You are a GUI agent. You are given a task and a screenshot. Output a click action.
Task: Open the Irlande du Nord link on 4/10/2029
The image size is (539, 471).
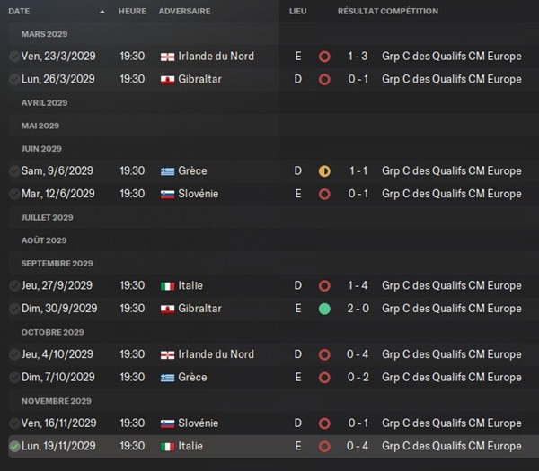tap(216, 354)
